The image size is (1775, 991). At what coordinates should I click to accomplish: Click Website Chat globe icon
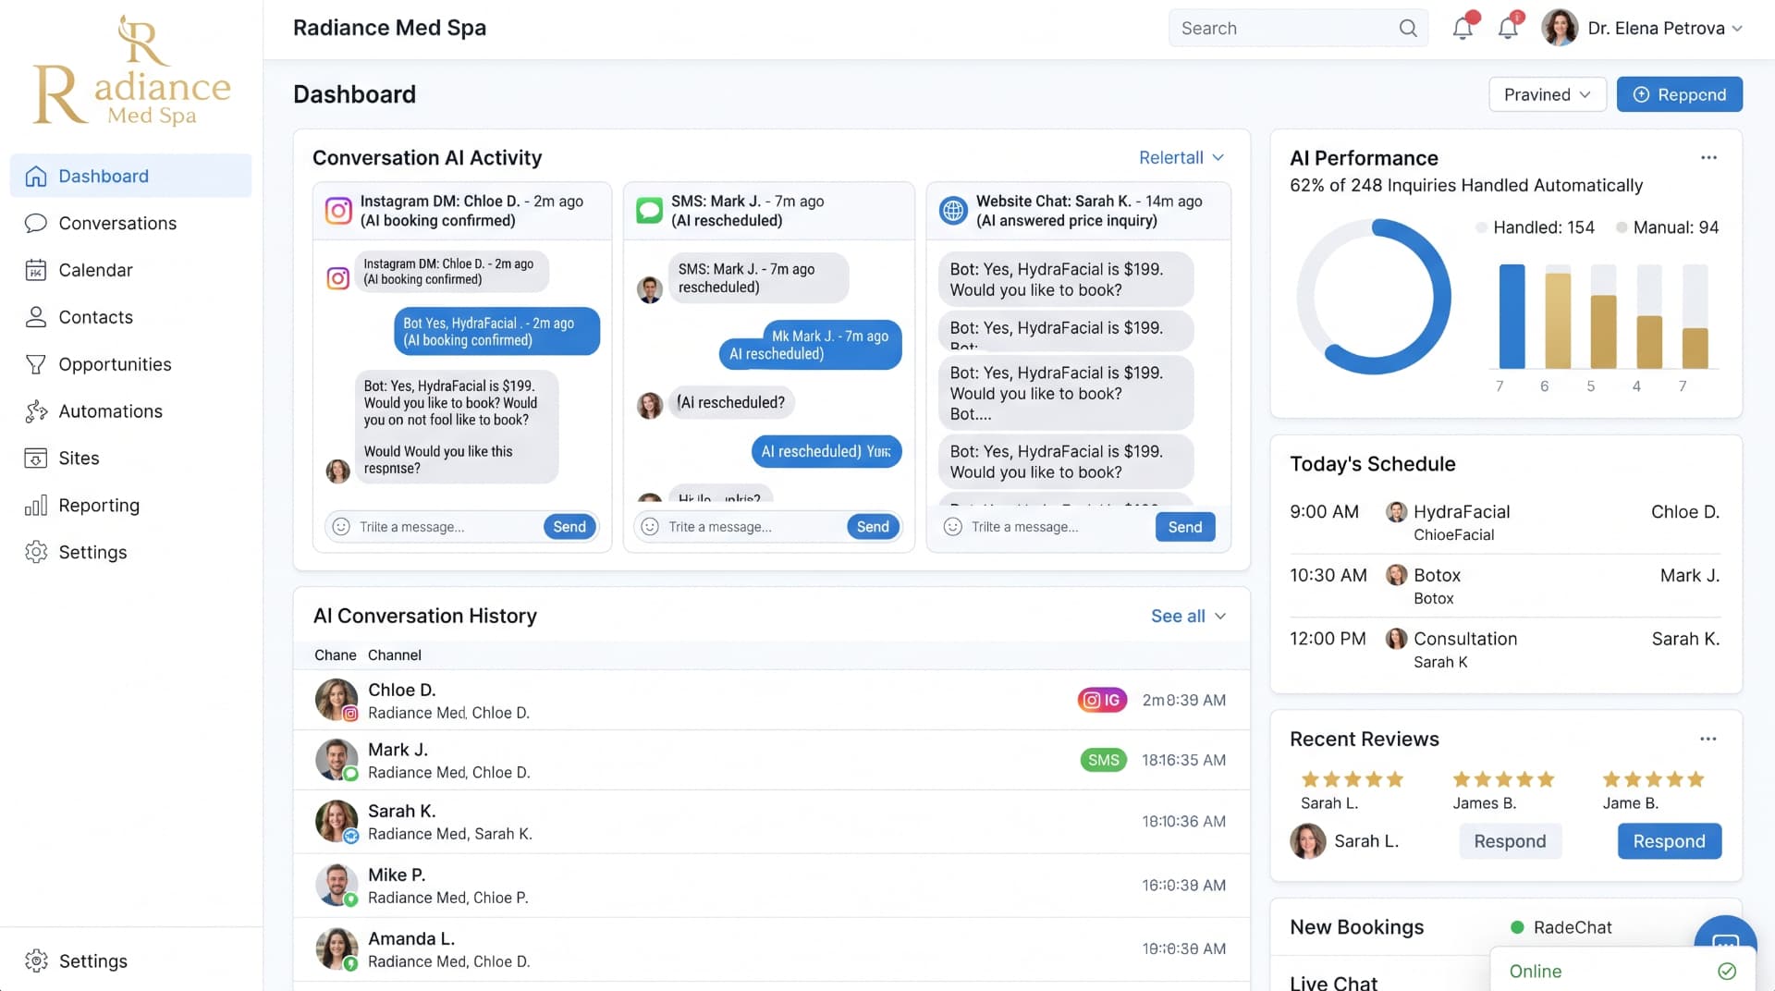(953, 211)
